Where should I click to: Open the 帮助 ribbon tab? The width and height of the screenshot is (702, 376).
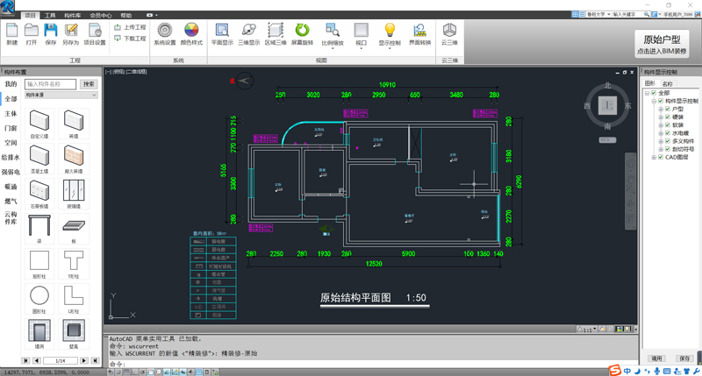click(x=126, y=15)
